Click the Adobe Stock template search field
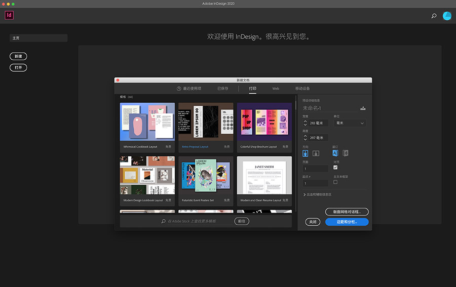The image size is (456, 287). [200, 221]
